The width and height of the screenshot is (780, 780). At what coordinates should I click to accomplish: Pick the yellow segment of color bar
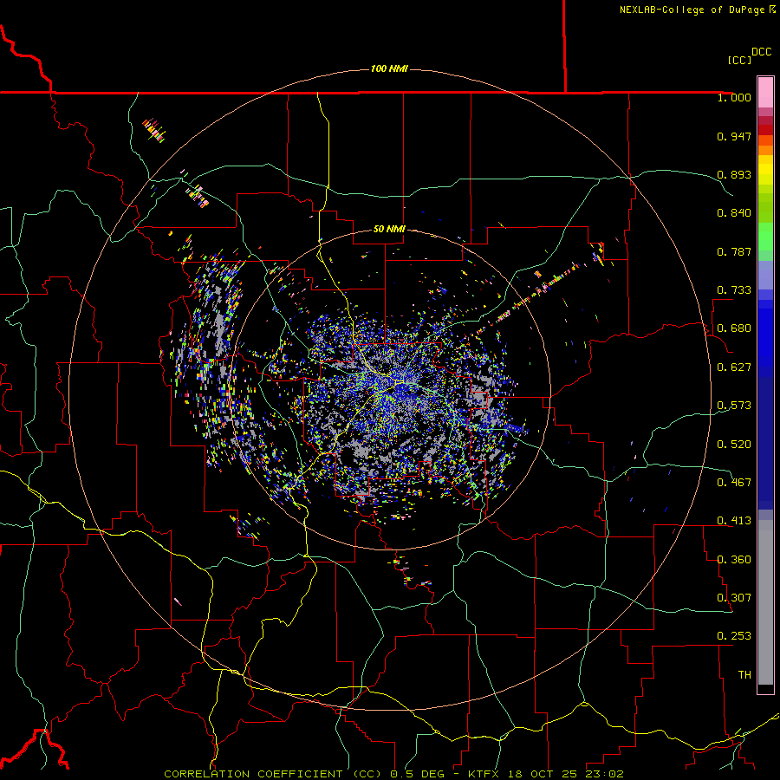[765, 171]
